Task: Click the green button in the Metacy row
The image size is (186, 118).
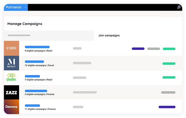Action: pyautogui.click(x=169, y=63)
